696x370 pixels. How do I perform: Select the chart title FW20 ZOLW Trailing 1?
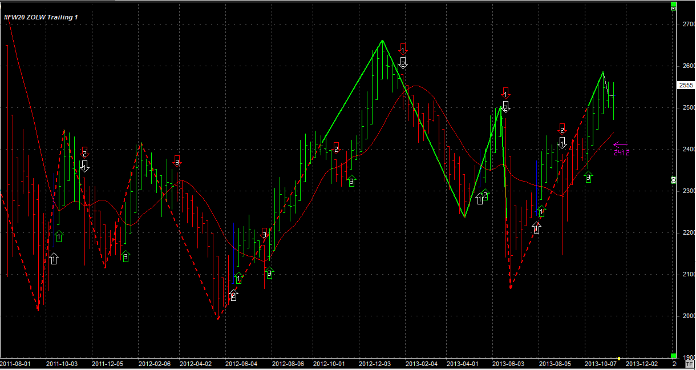click(41, 17)
